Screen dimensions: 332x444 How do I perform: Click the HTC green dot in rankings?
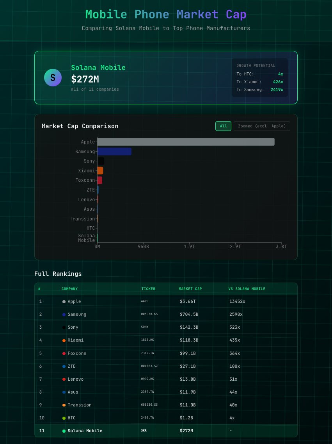tap(64, 418)
